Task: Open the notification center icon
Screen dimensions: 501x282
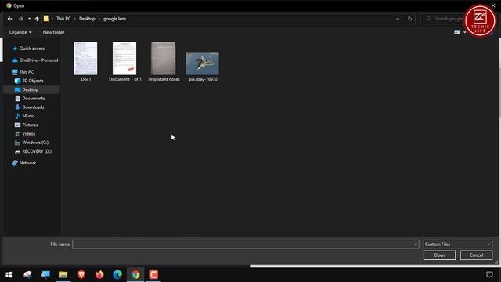Action: pyautogui.click(x=489, y=274)
